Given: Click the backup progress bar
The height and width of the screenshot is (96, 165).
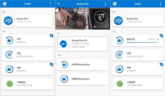Looking at the screenshot, I should point(143,42).
